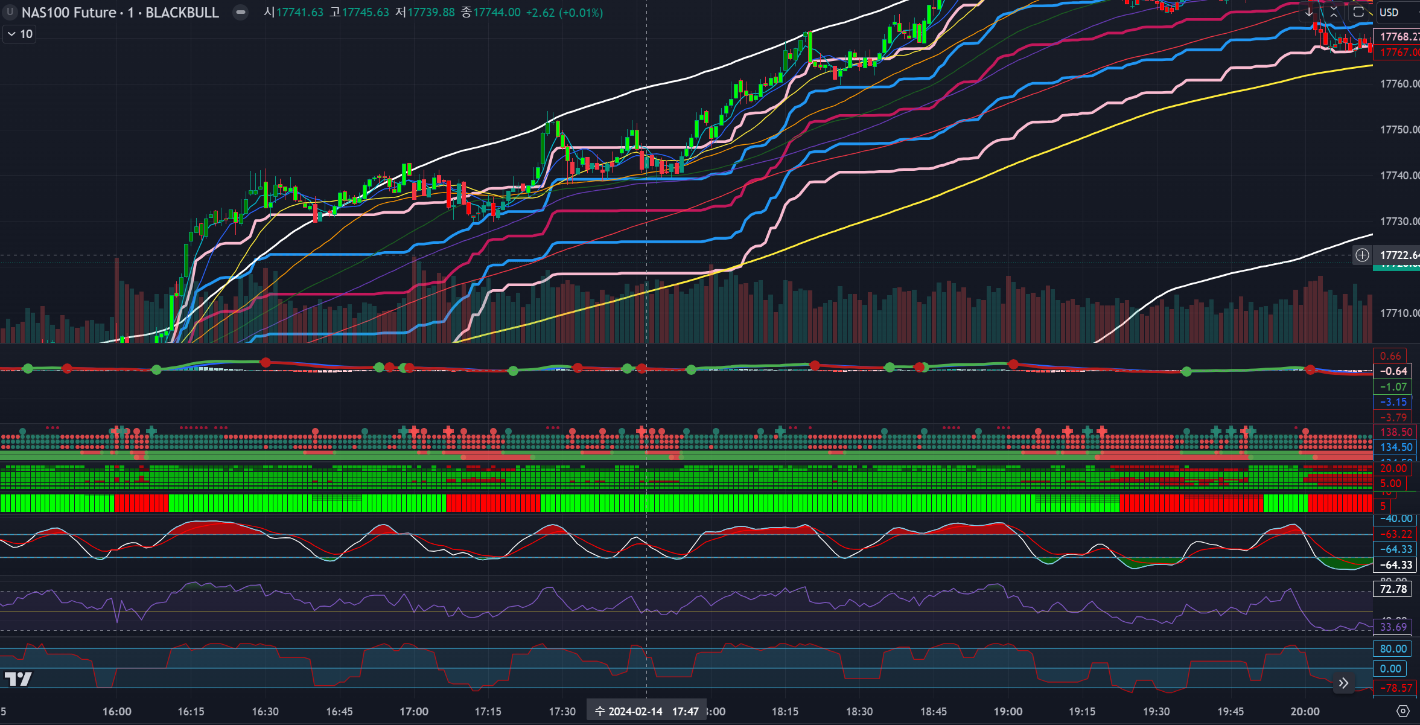Click the red 17767.00 price label
This screenshot has height=725, width=1420.
coord(1399,53)
